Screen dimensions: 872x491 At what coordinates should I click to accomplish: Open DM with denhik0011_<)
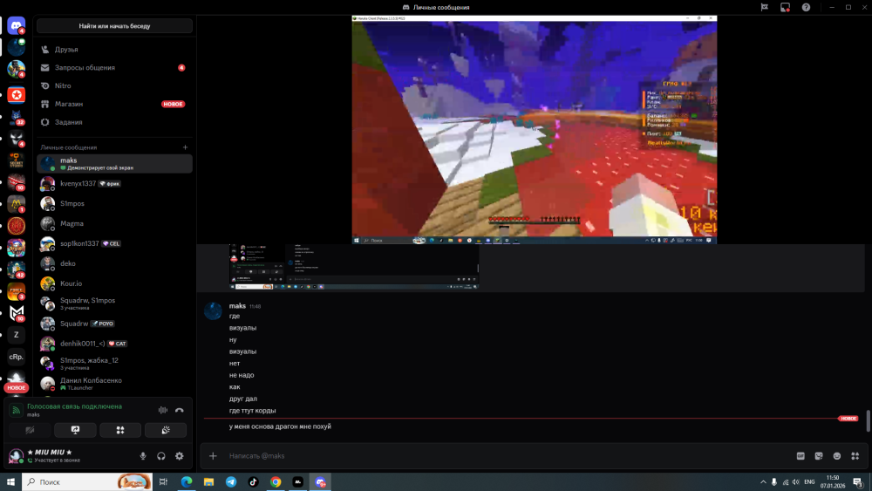point(114,344)
